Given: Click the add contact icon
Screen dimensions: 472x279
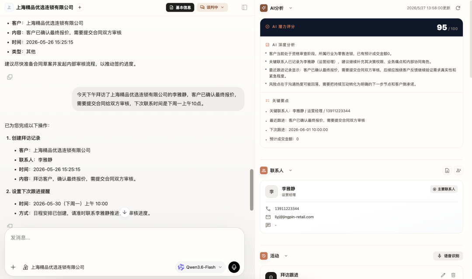Looking at the screenshot, I should (458, 170).
